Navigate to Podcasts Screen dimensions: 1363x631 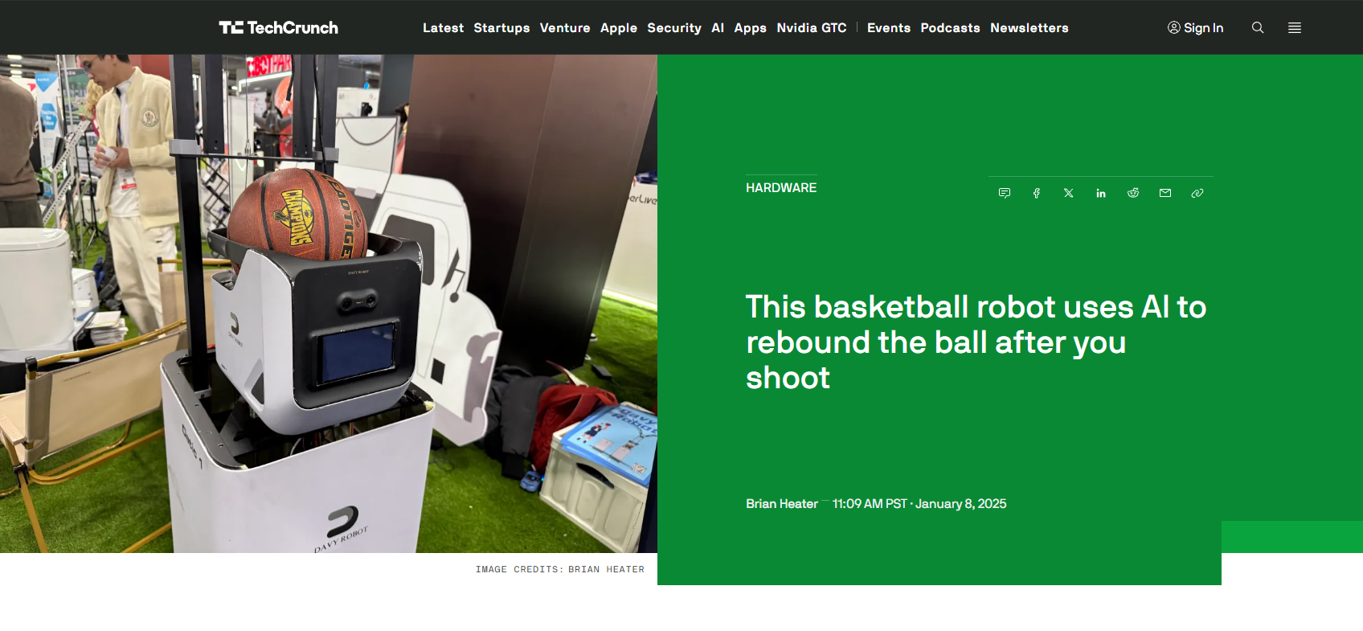tap(950, 27)
